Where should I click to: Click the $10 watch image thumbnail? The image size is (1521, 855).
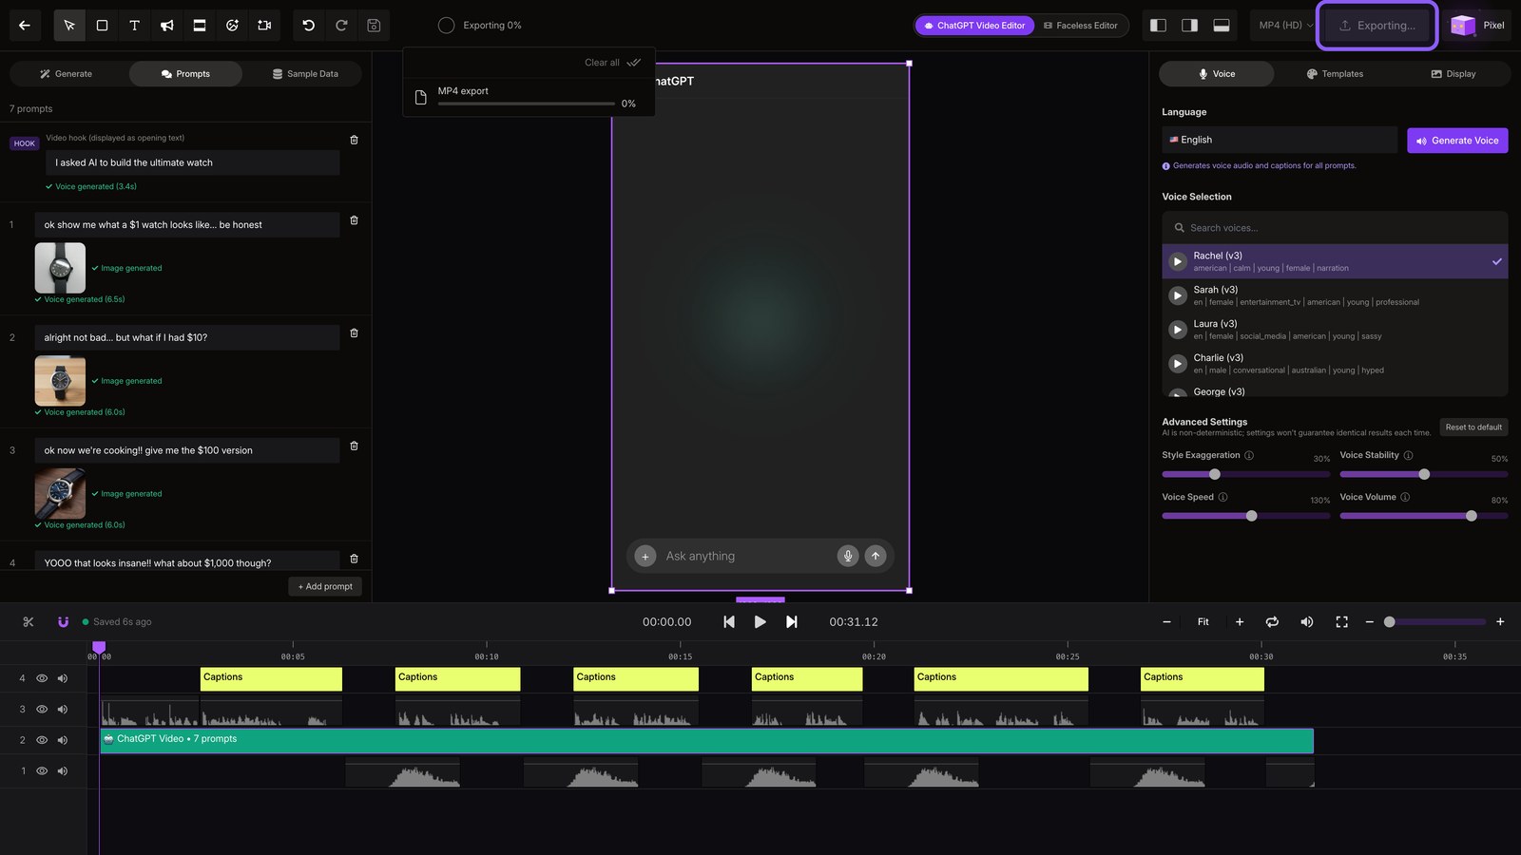[60, 381]
